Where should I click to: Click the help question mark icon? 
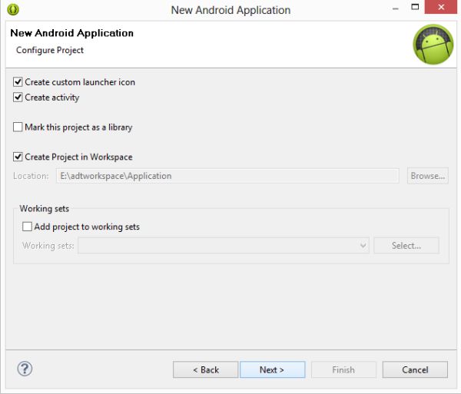(x=25, y=369)
